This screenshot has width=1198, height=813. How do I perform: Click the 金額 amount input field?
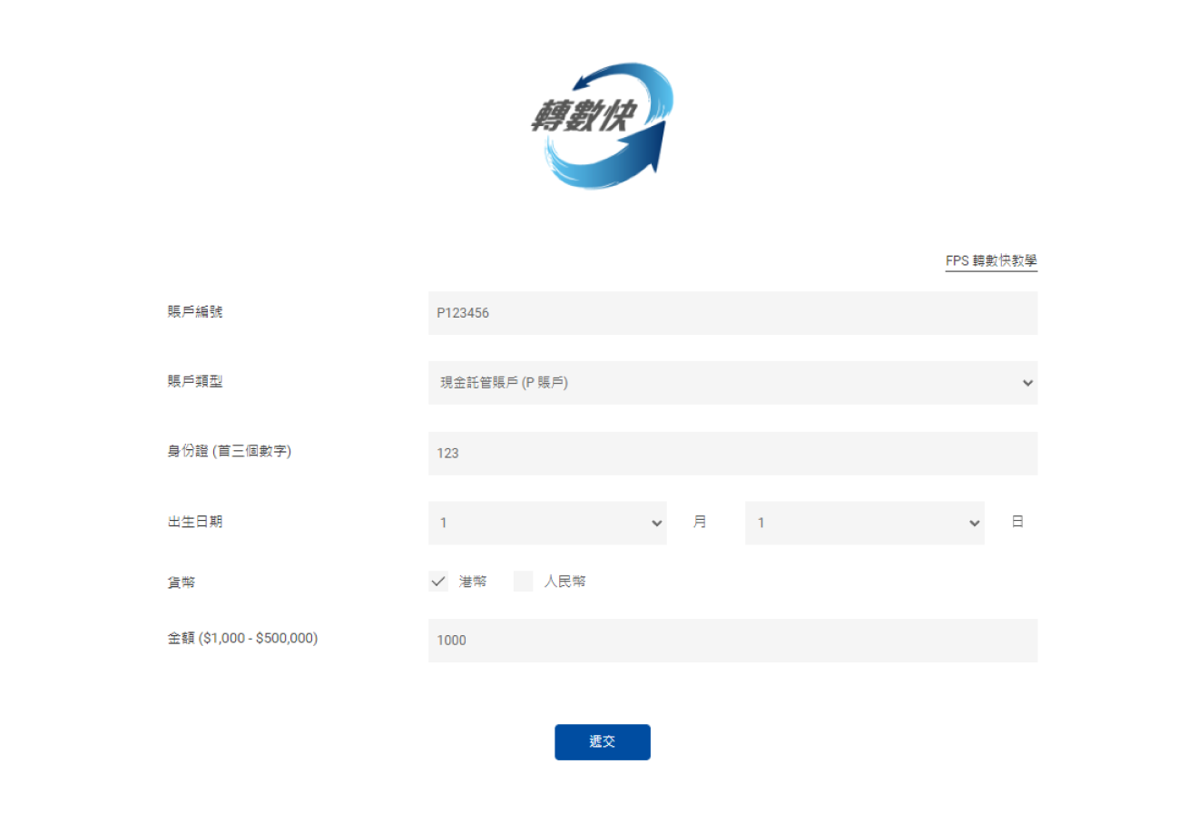732,641
